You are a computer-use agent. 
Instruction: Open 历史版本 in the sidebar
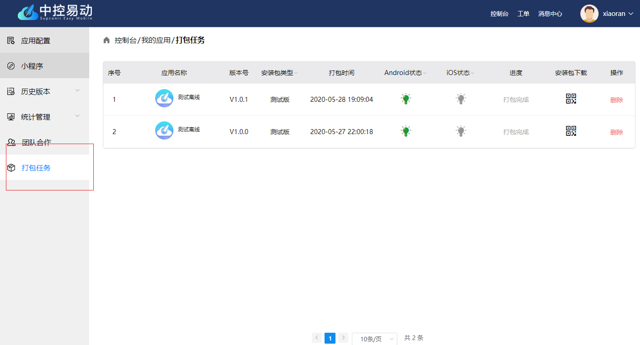(45, 91)
